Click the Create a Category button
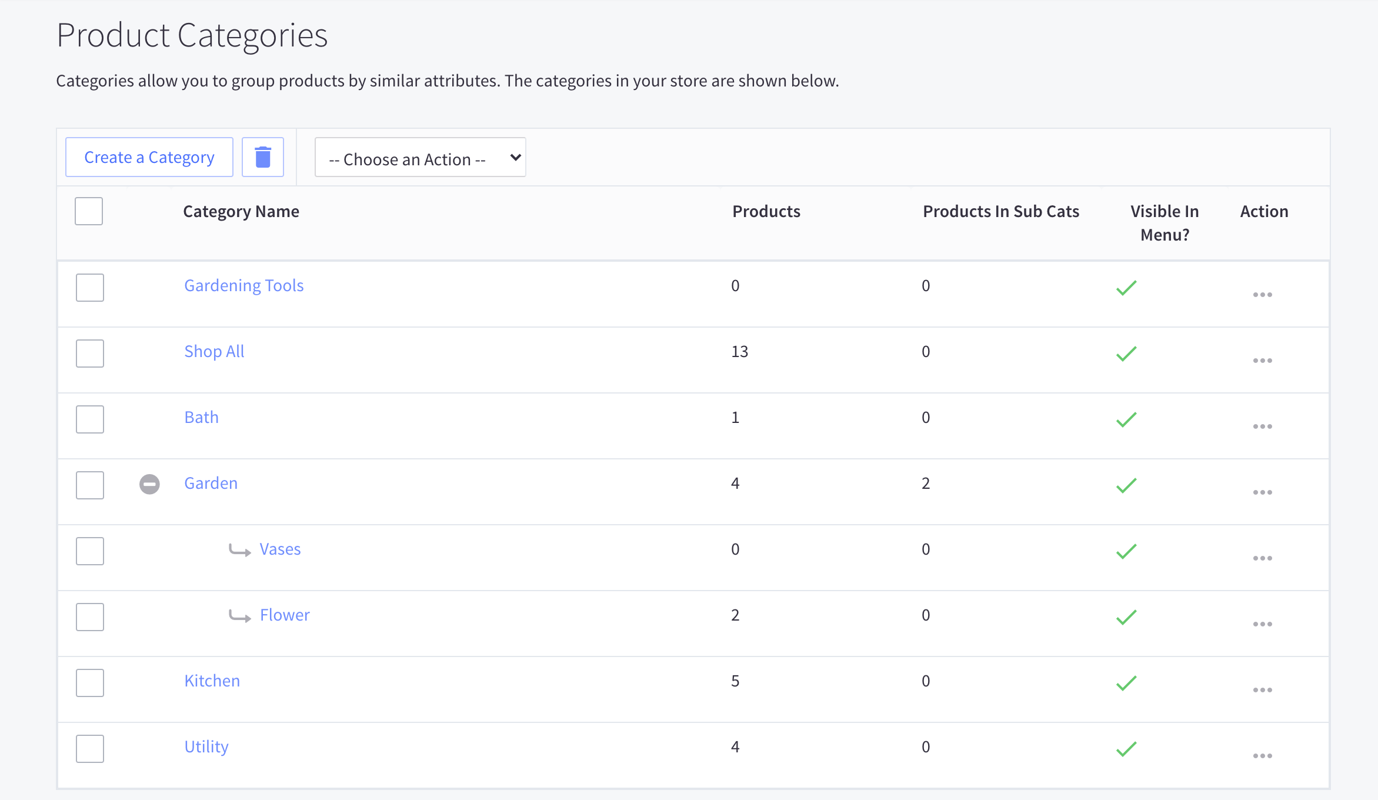 click(149, 157)
